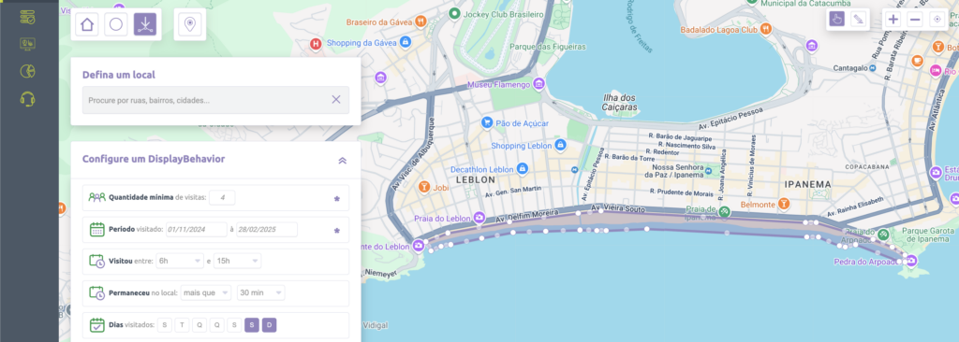Image resolution: width=959 pixels, height=342 pixels.
Task: Zoom out with the minus button
Action: pos(915,20)
